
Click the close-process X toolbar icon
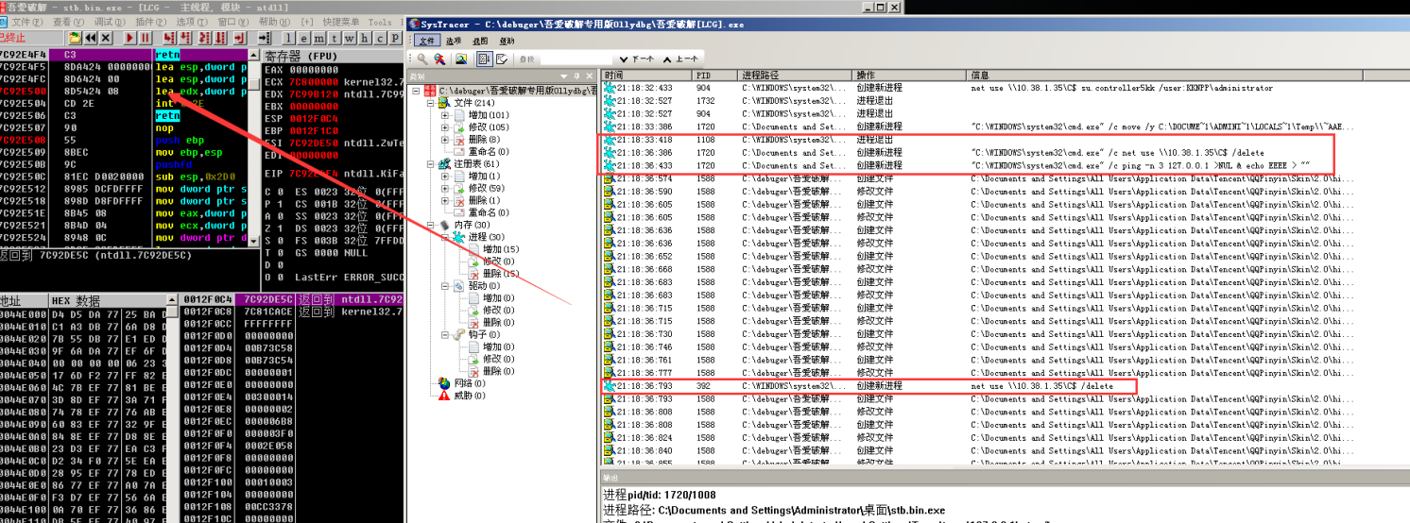point(107,38)
